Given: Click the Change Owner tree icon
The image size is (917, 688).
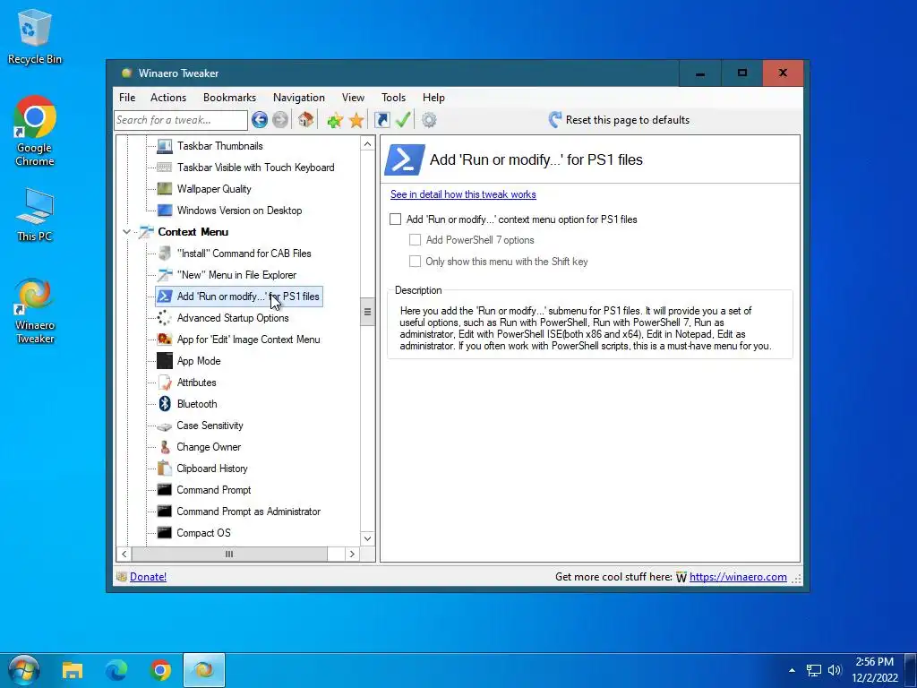Looking at the screenshot, I should [x=165, y=447].
